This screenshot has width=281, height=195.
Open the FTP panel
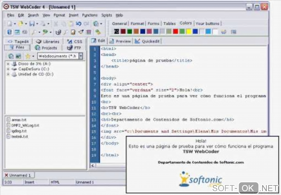[x=74, y=48]
